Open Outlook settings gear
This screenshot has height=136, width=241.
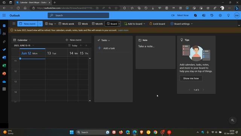click(220, 15)
